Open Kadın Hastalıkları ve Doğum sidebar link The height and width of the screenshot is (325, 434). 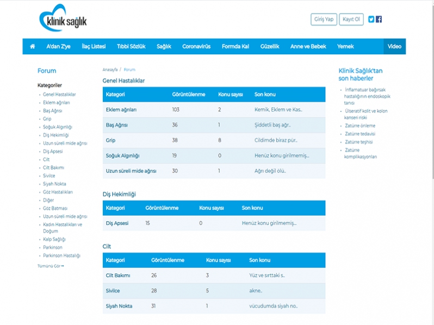tap(63, 228)
